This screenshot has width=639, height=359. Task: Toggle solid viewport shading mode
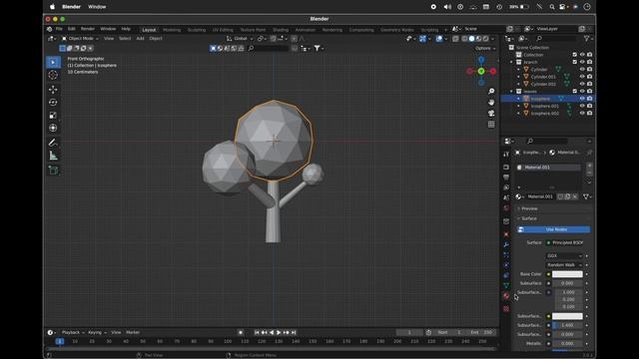(471, 39)
